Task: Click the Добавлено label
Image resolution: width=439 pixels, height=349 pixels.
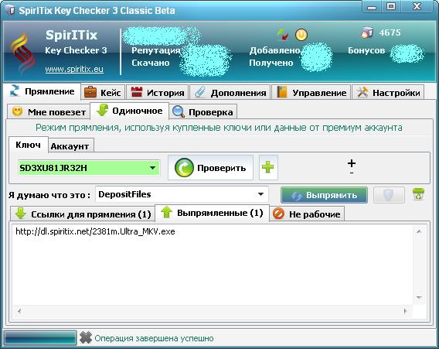Action: (274, 50)
